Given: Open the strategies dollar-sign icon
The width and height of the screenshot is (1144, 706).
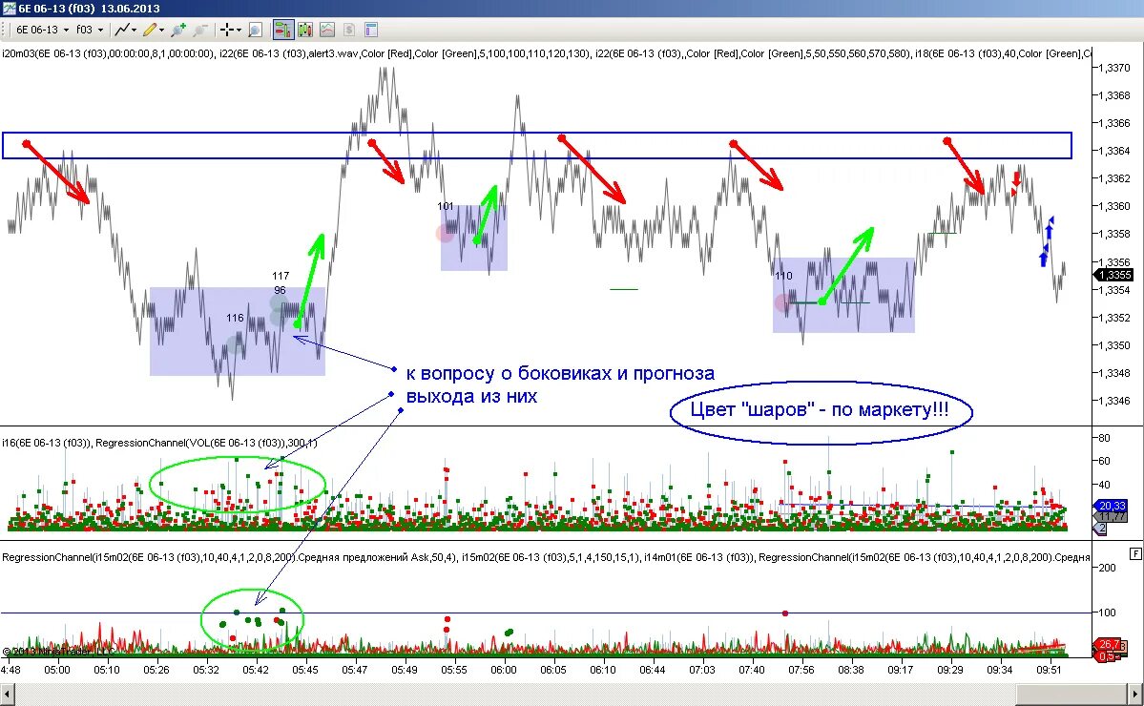Looking at the screenshot, I should point(349,30).
